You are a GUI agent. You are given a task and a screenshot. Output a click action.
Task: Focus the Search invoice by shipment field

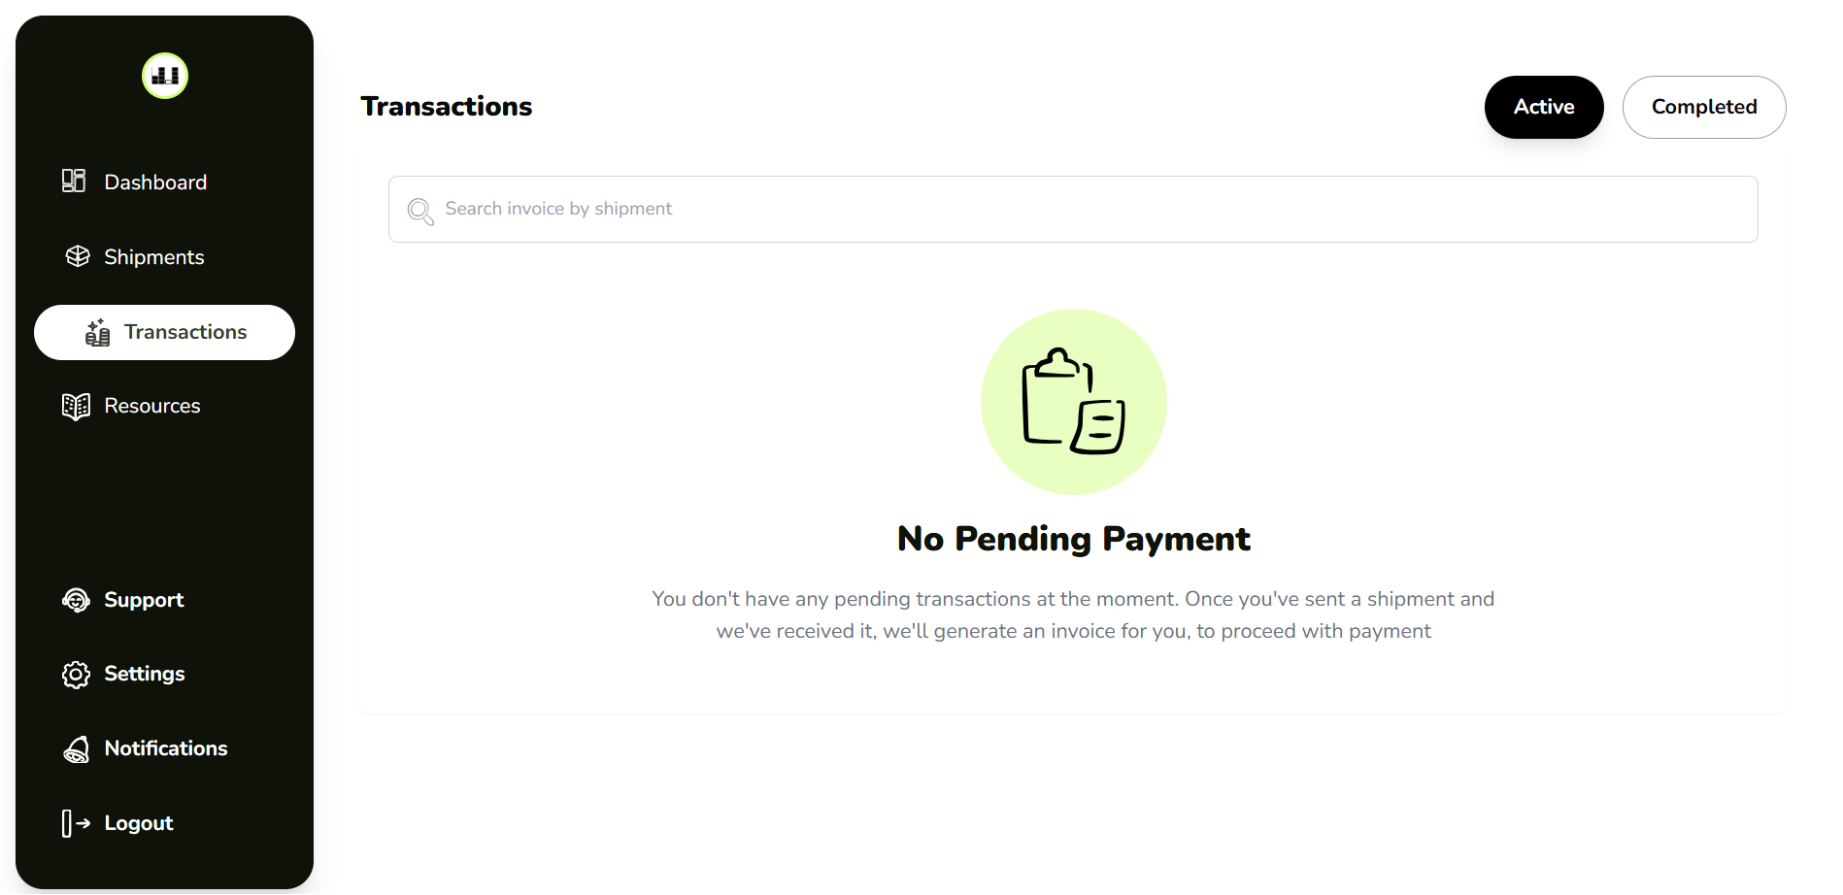click(x=1073, y=209)
